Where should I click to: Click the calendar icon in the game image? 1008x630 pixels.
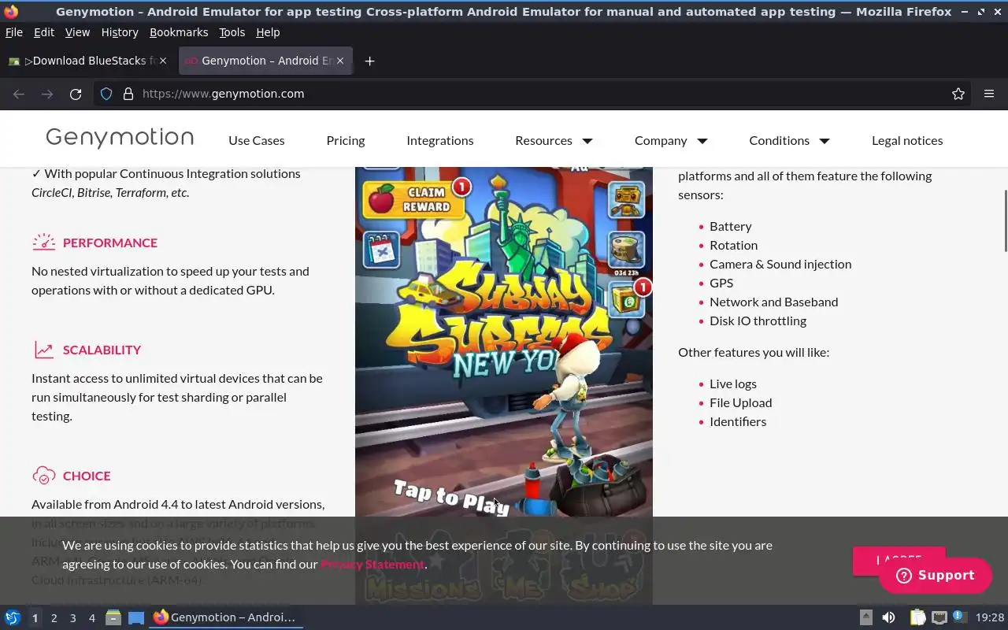(382, 250)
